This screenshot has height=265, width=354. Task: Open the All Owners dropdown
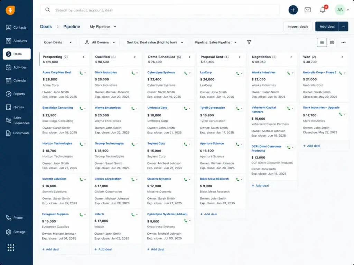pos(100,42)
